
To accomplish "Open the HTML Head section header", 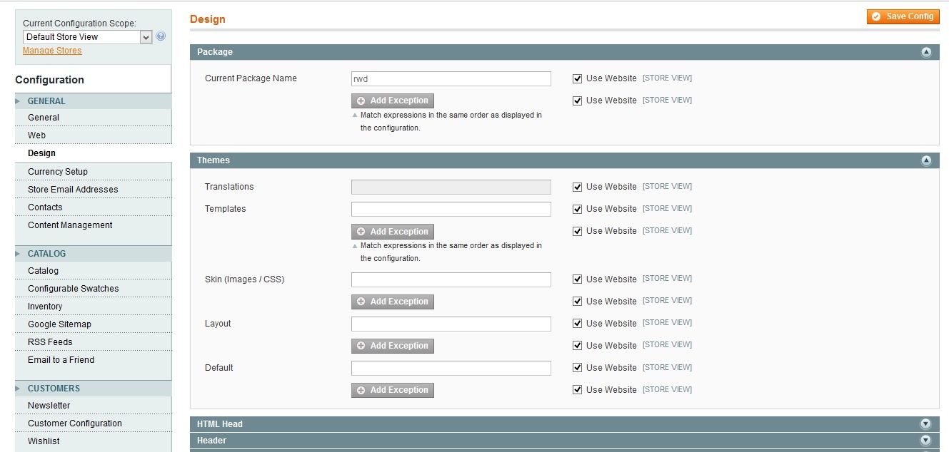I will pyautogui.click(x=564, y=423).
